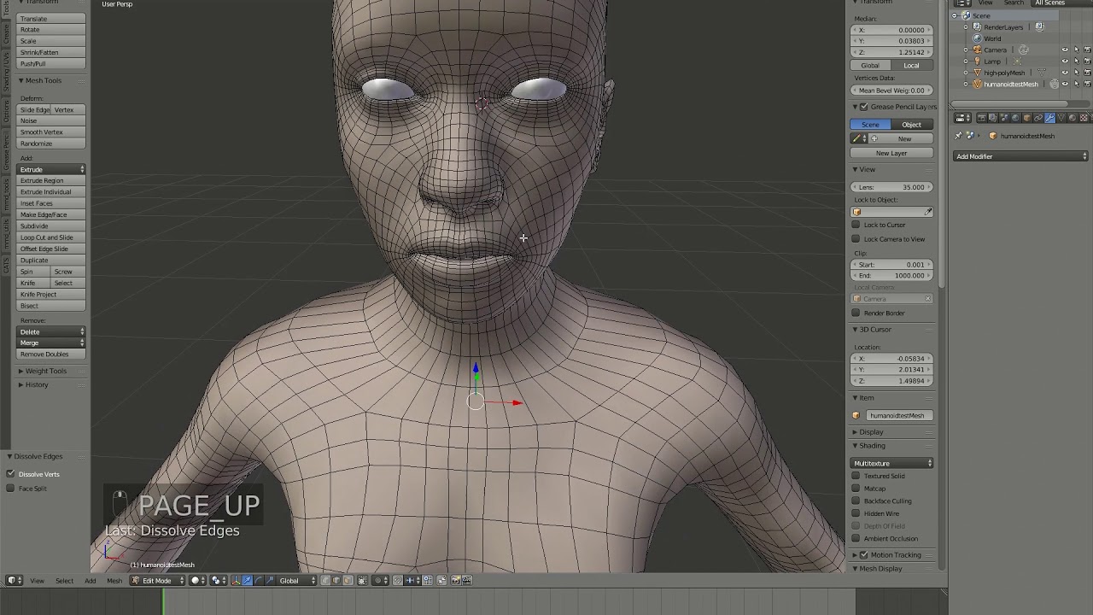The width and height of the screenshot is (1093, 615).
Task: Open viewport shading mode selector
Action: click(x=197, y=581)
